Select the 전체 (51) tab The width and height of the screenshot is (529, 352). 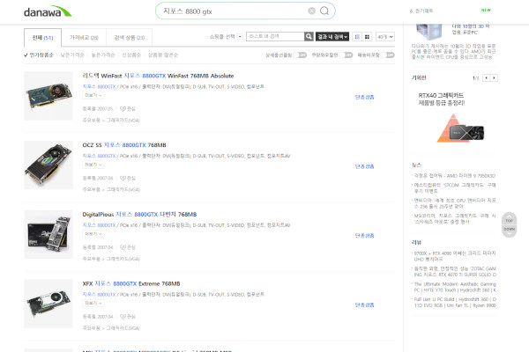(x=42, y=38)
